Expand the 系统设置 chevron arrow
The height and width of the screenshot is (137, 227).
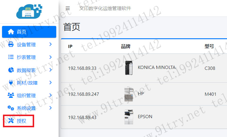click(x=50, y=108)
